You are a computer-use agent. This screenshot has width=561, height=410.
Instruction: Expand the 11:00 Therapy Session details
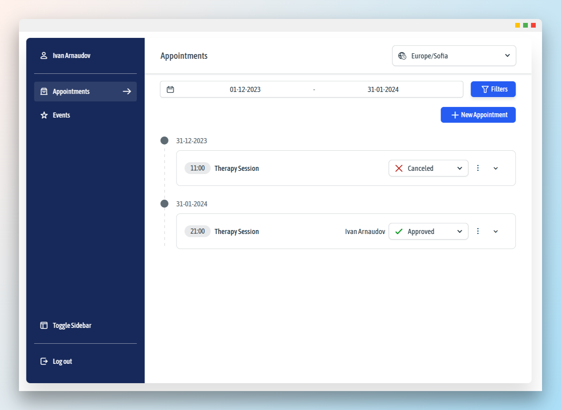click(x=495, y=168)
